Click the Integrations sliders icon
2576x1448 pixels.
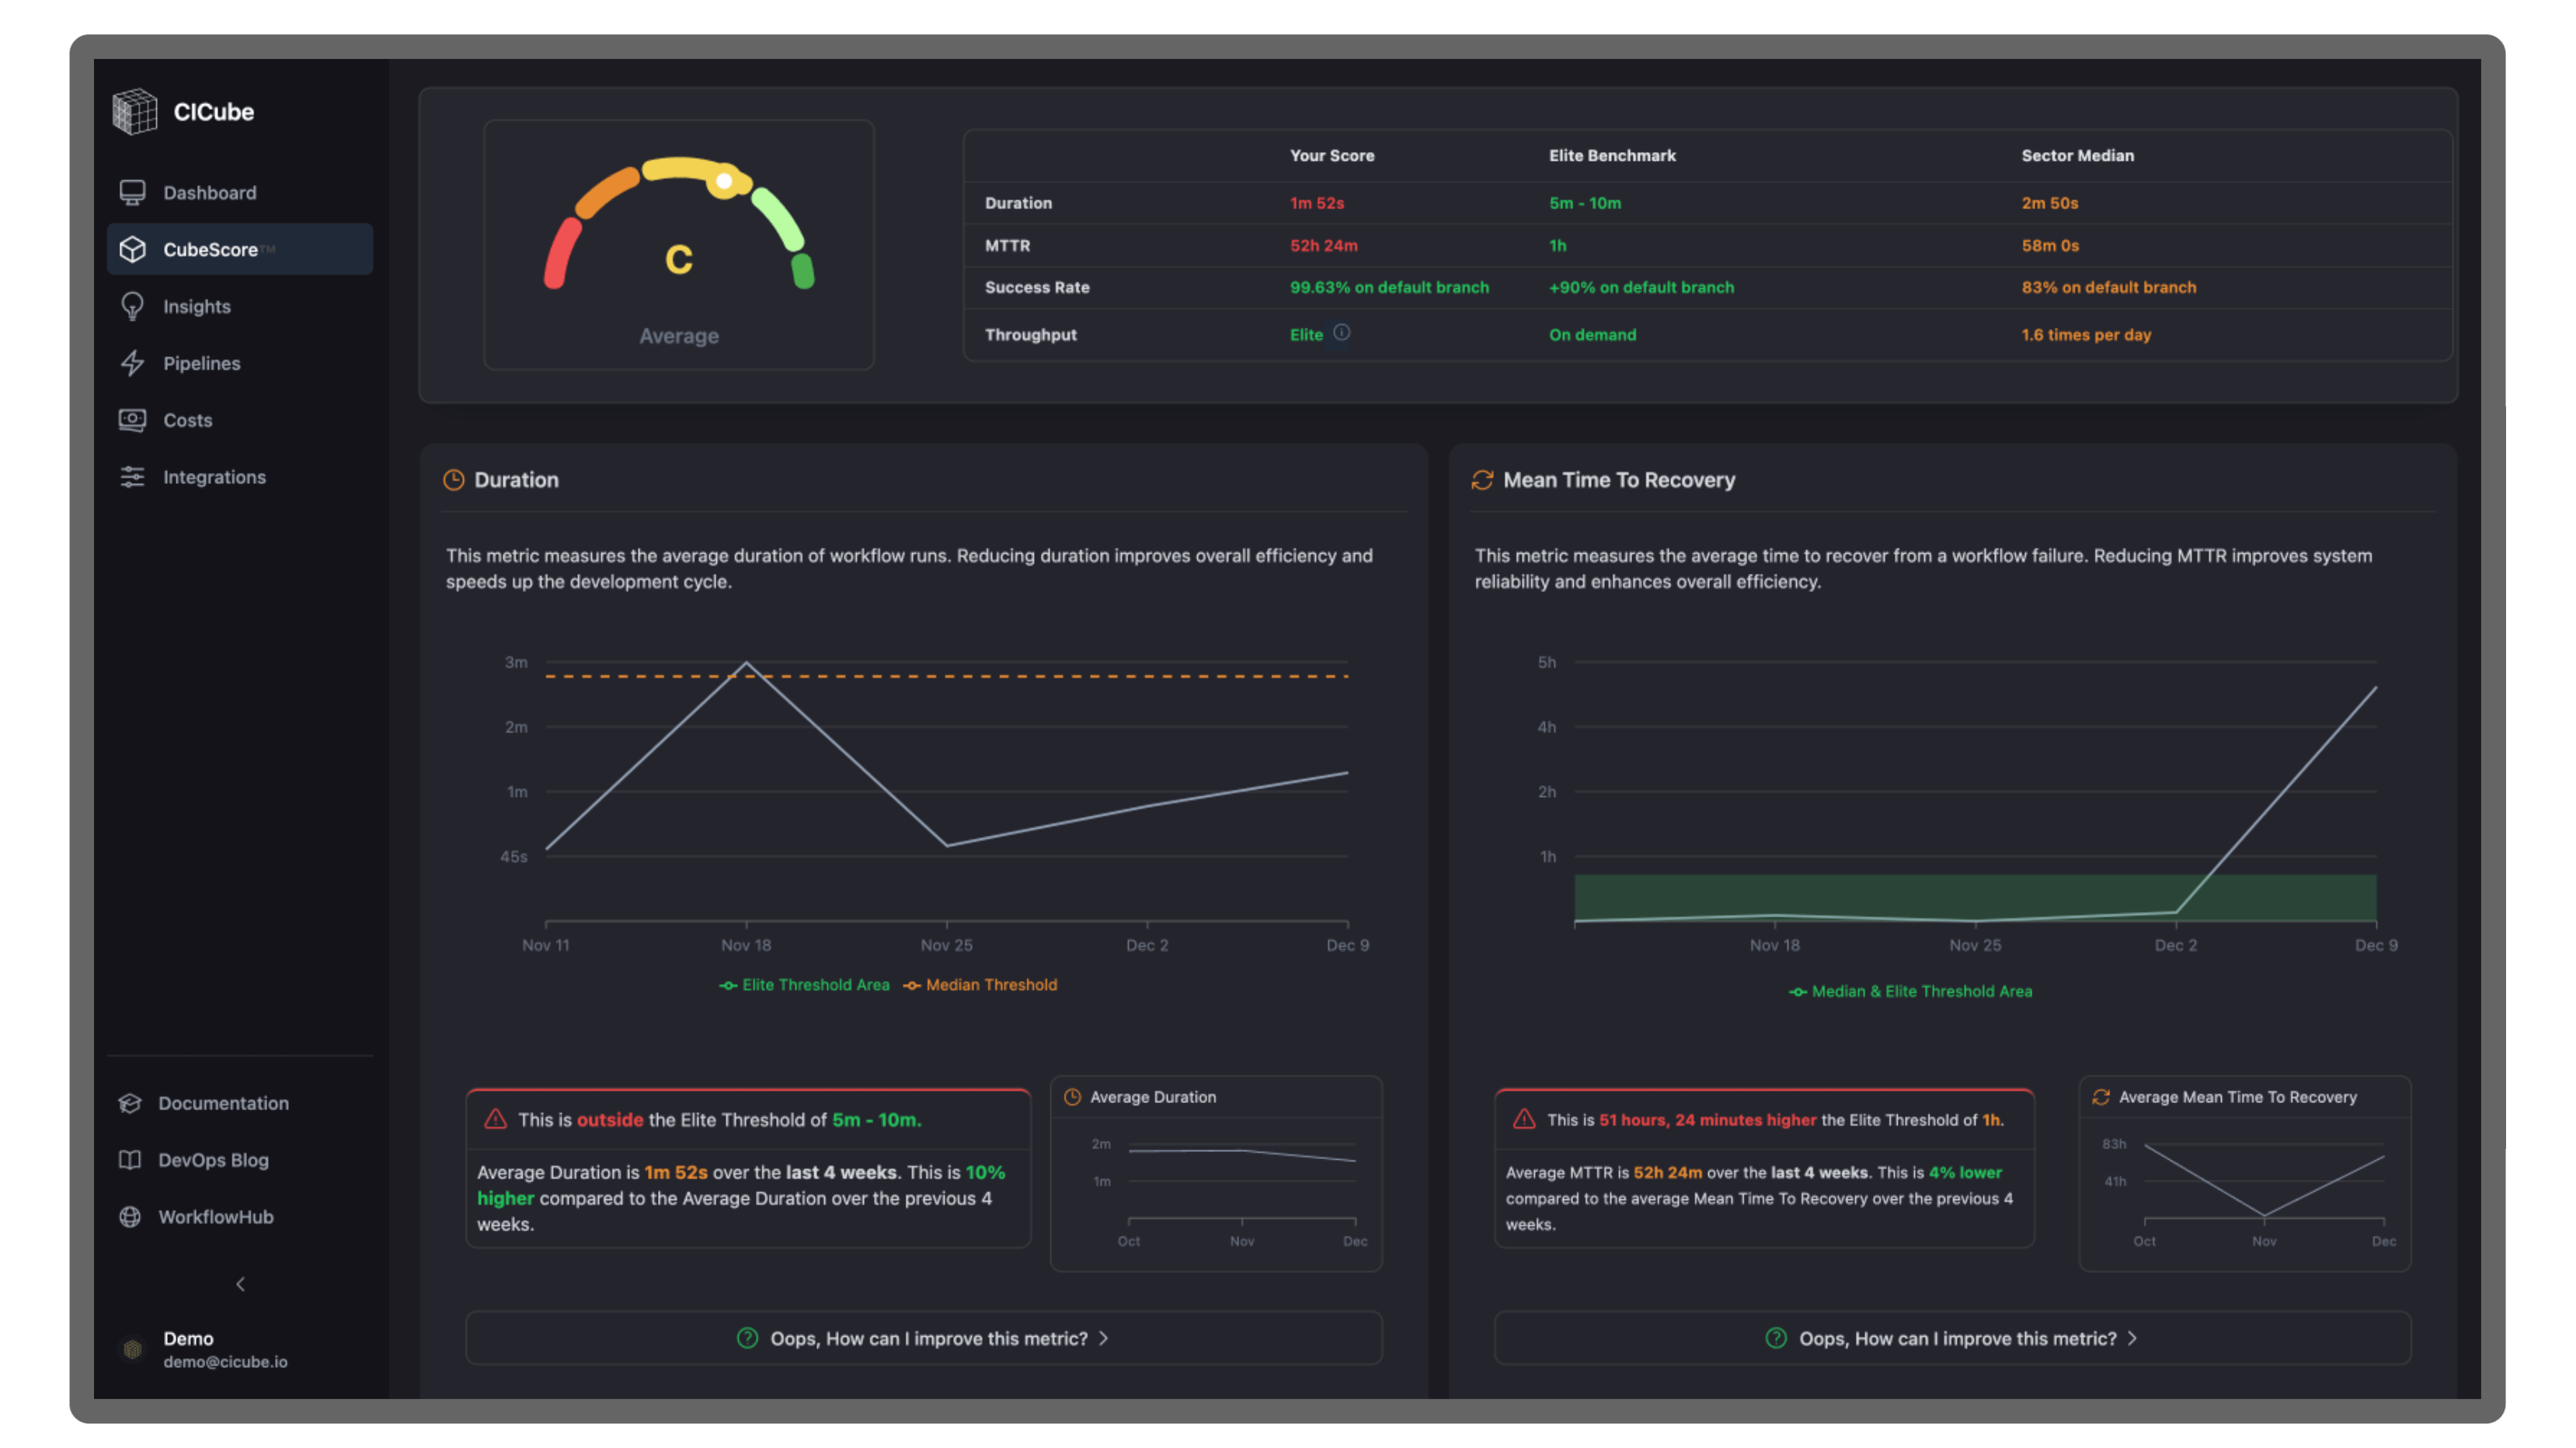(x=132, y=477)
